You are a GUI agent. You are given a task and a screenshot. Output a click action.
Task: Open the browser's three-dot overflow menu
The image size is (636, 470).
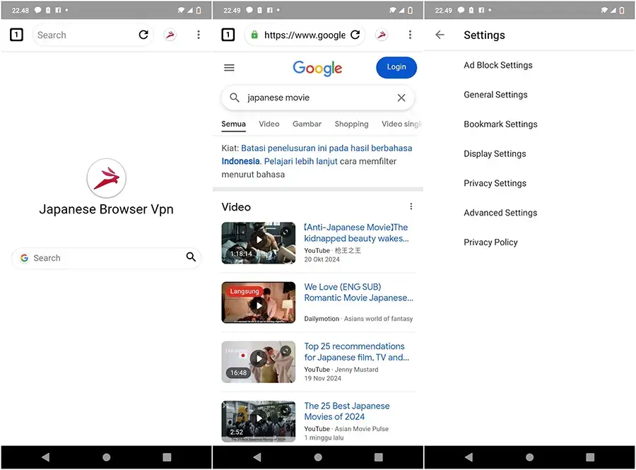[x=199, y=35]
